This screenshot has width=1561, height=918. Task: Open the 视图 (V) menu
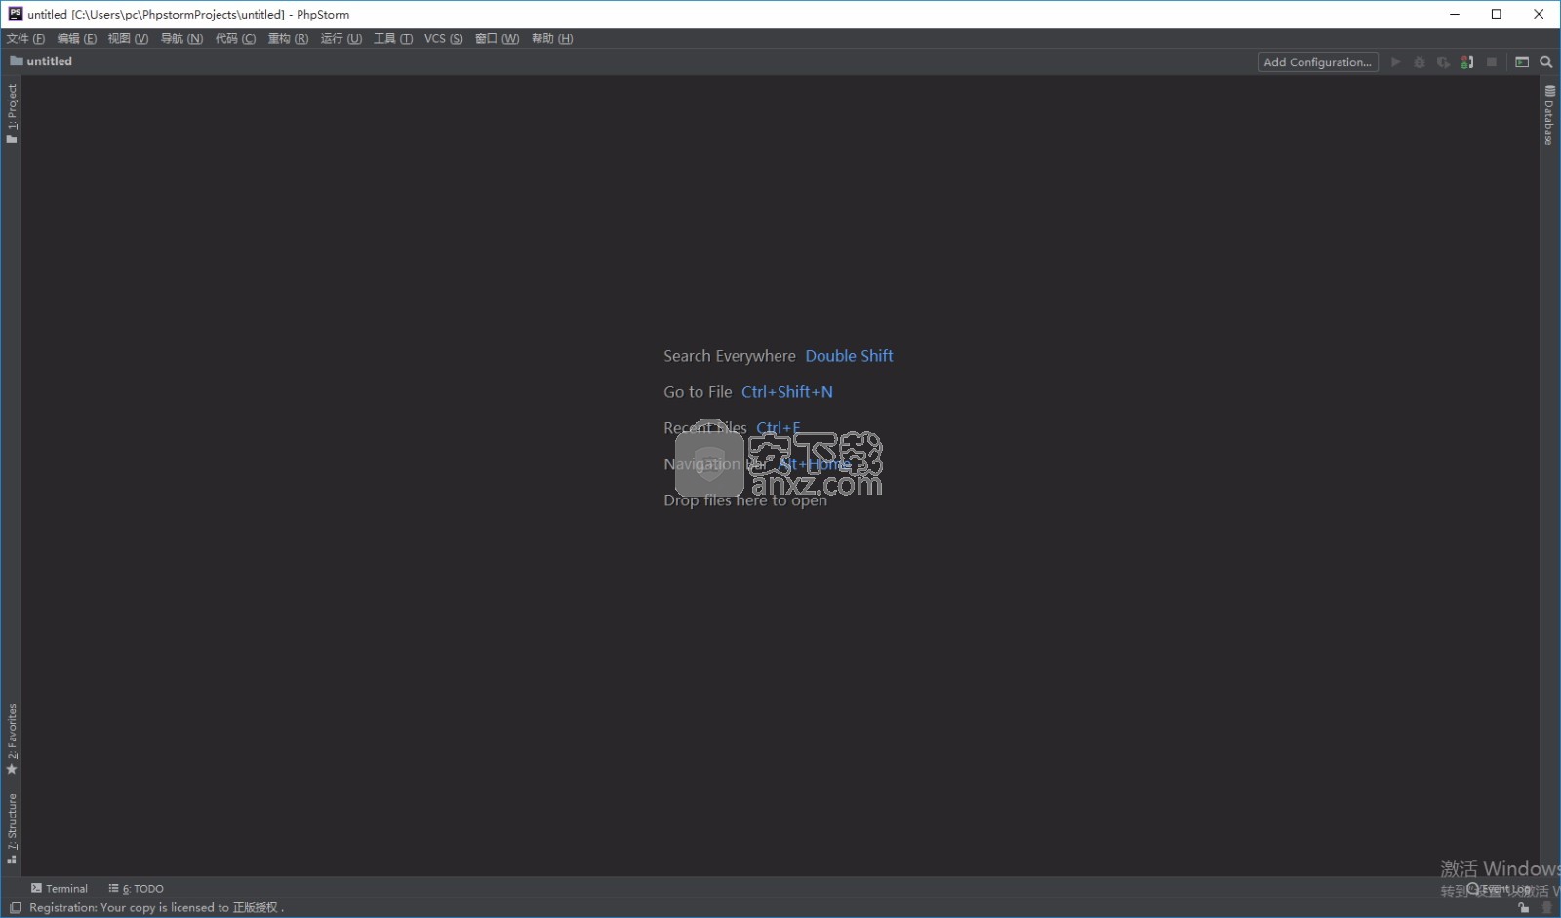[x=128, y=38]
